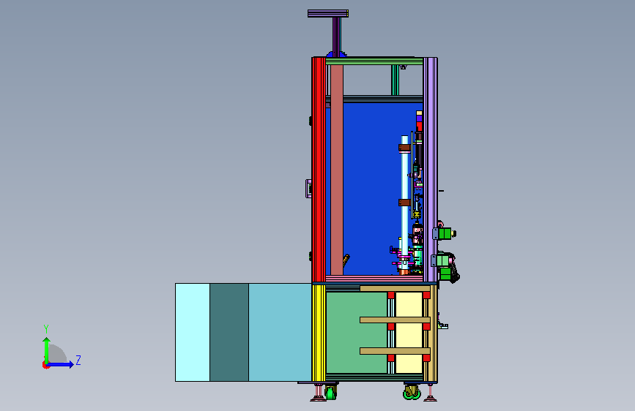Pick the left green caster wheel

(x=330, y=393)
